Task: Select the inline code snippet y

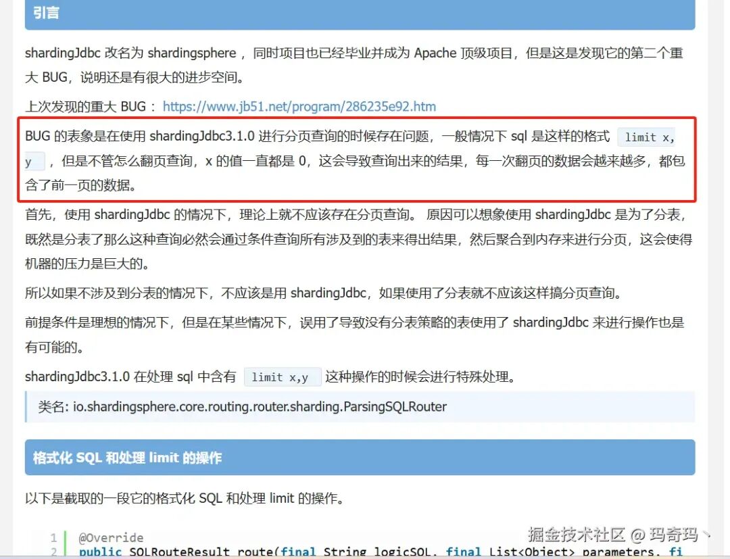Action: pyautogui.click(x=29, y=162)
